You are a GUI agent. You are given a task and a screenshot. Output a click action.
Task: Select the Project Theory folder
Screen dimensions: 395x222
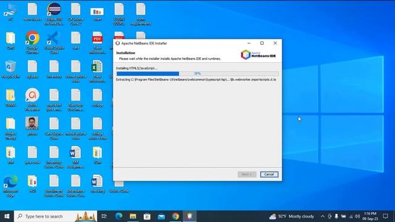click(x=10, y=128)
